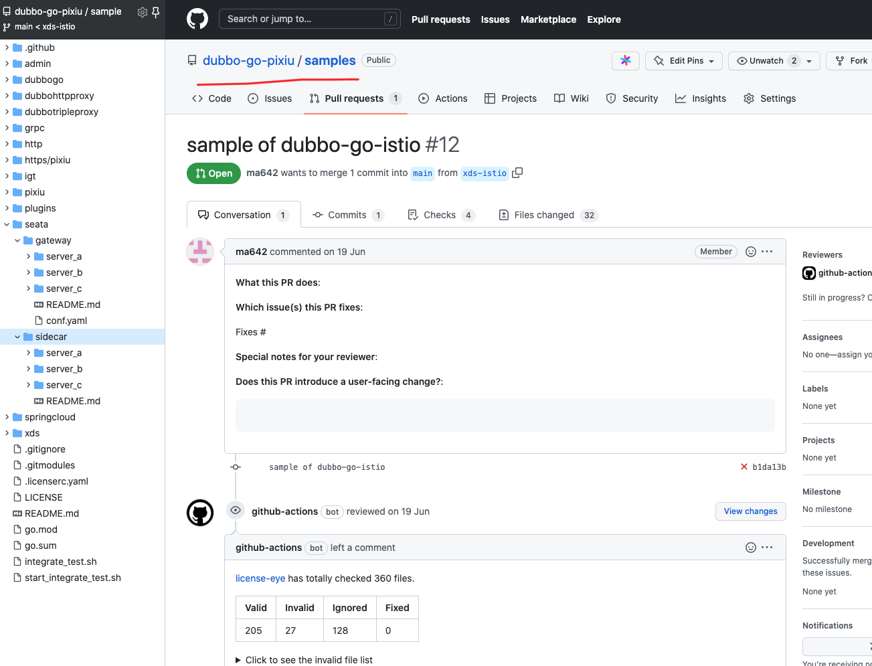872x666 pixels.
Task: Open commit message sample of dubbo-go-istio
Action: click(x=327, y=467)
